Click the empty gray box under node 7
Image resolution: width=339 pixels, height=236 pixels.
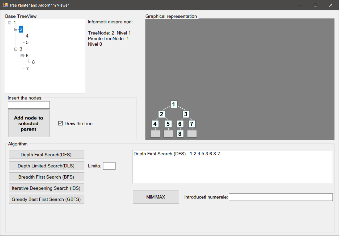click(192, 134)
